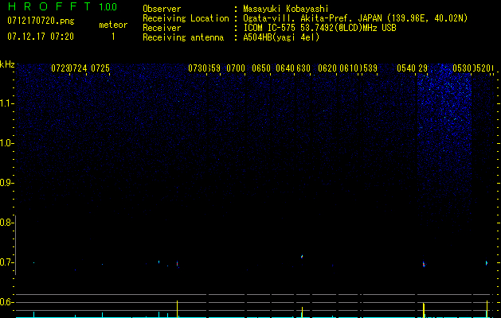Screen dimensions: 501x318
Task: Click the 1.0 kHz frequency axis label
Action: [6, 143]
